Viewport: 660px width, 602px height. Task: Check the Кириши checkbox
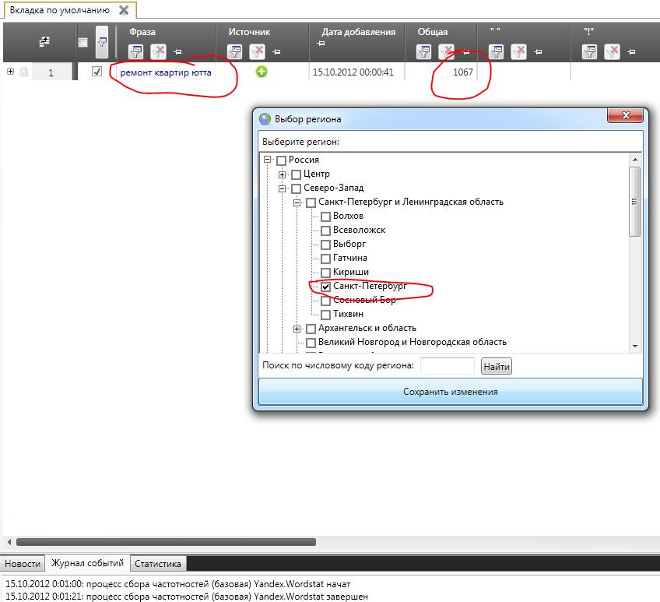326,273
